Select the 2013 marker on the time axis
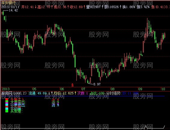The image size is (170, 130). point(6,89)
